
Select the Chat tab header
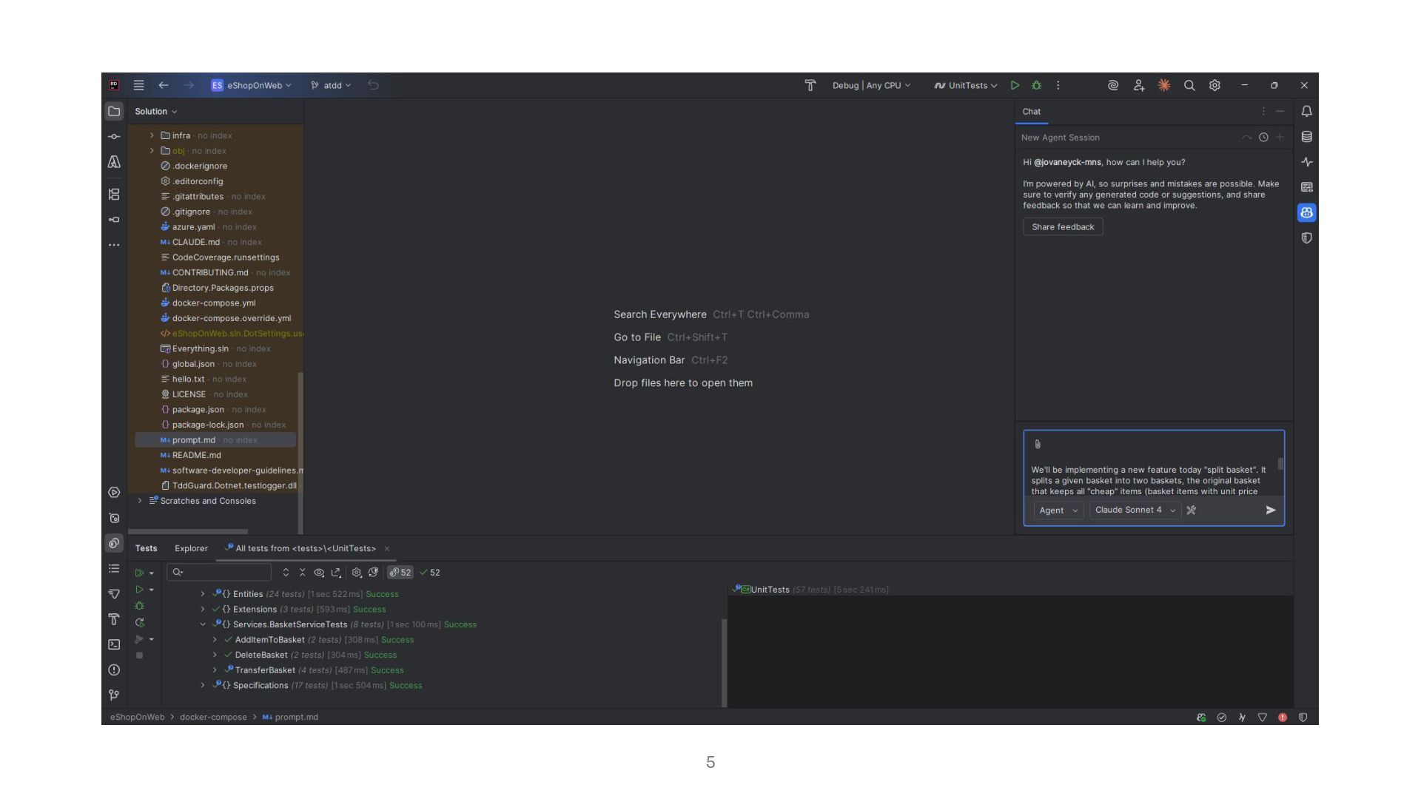[x=1031, y=112]
